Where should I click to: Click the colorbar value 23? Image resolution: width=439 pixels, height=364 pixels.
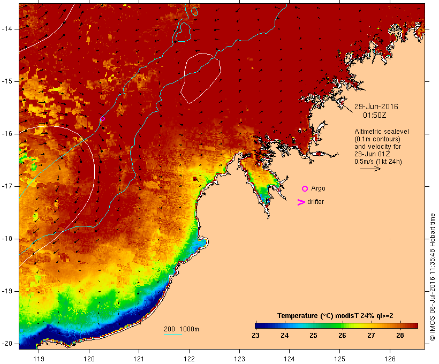click(255, 336)
